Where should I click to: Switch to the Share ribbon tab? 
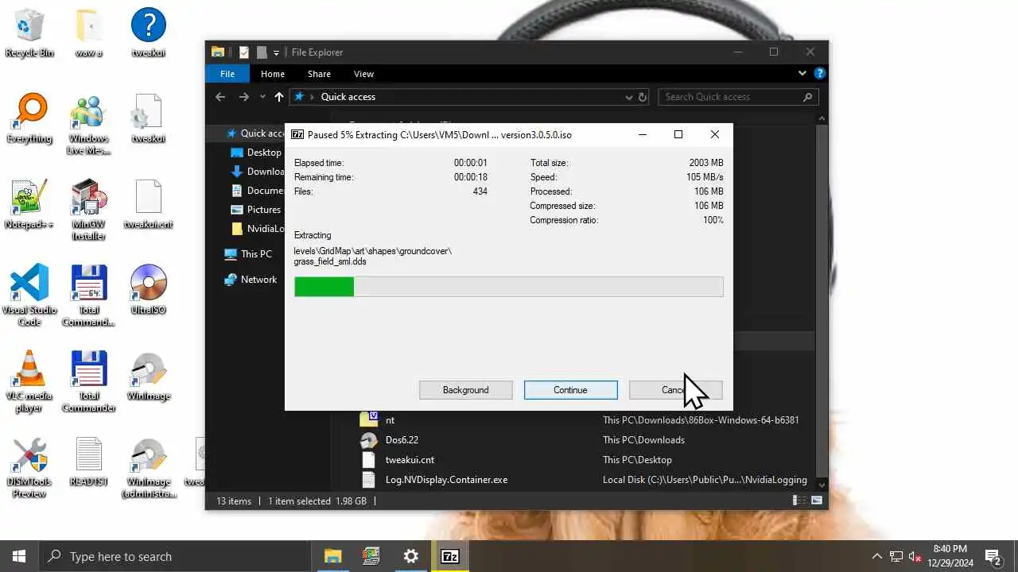pos(319,74)
